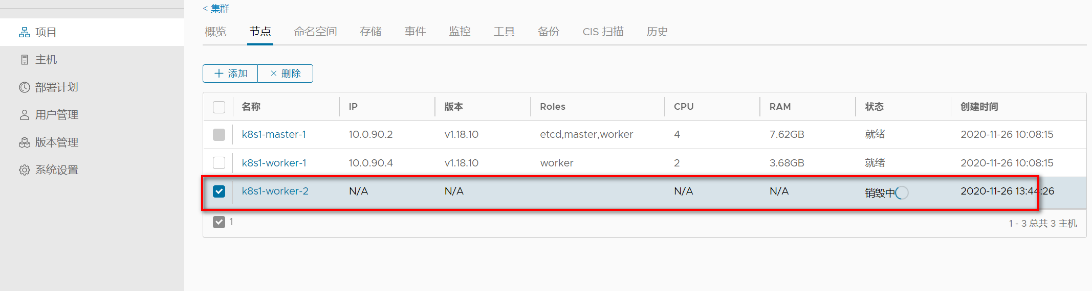Click the 系统设置 gear icon

click(x=25, y=170)
